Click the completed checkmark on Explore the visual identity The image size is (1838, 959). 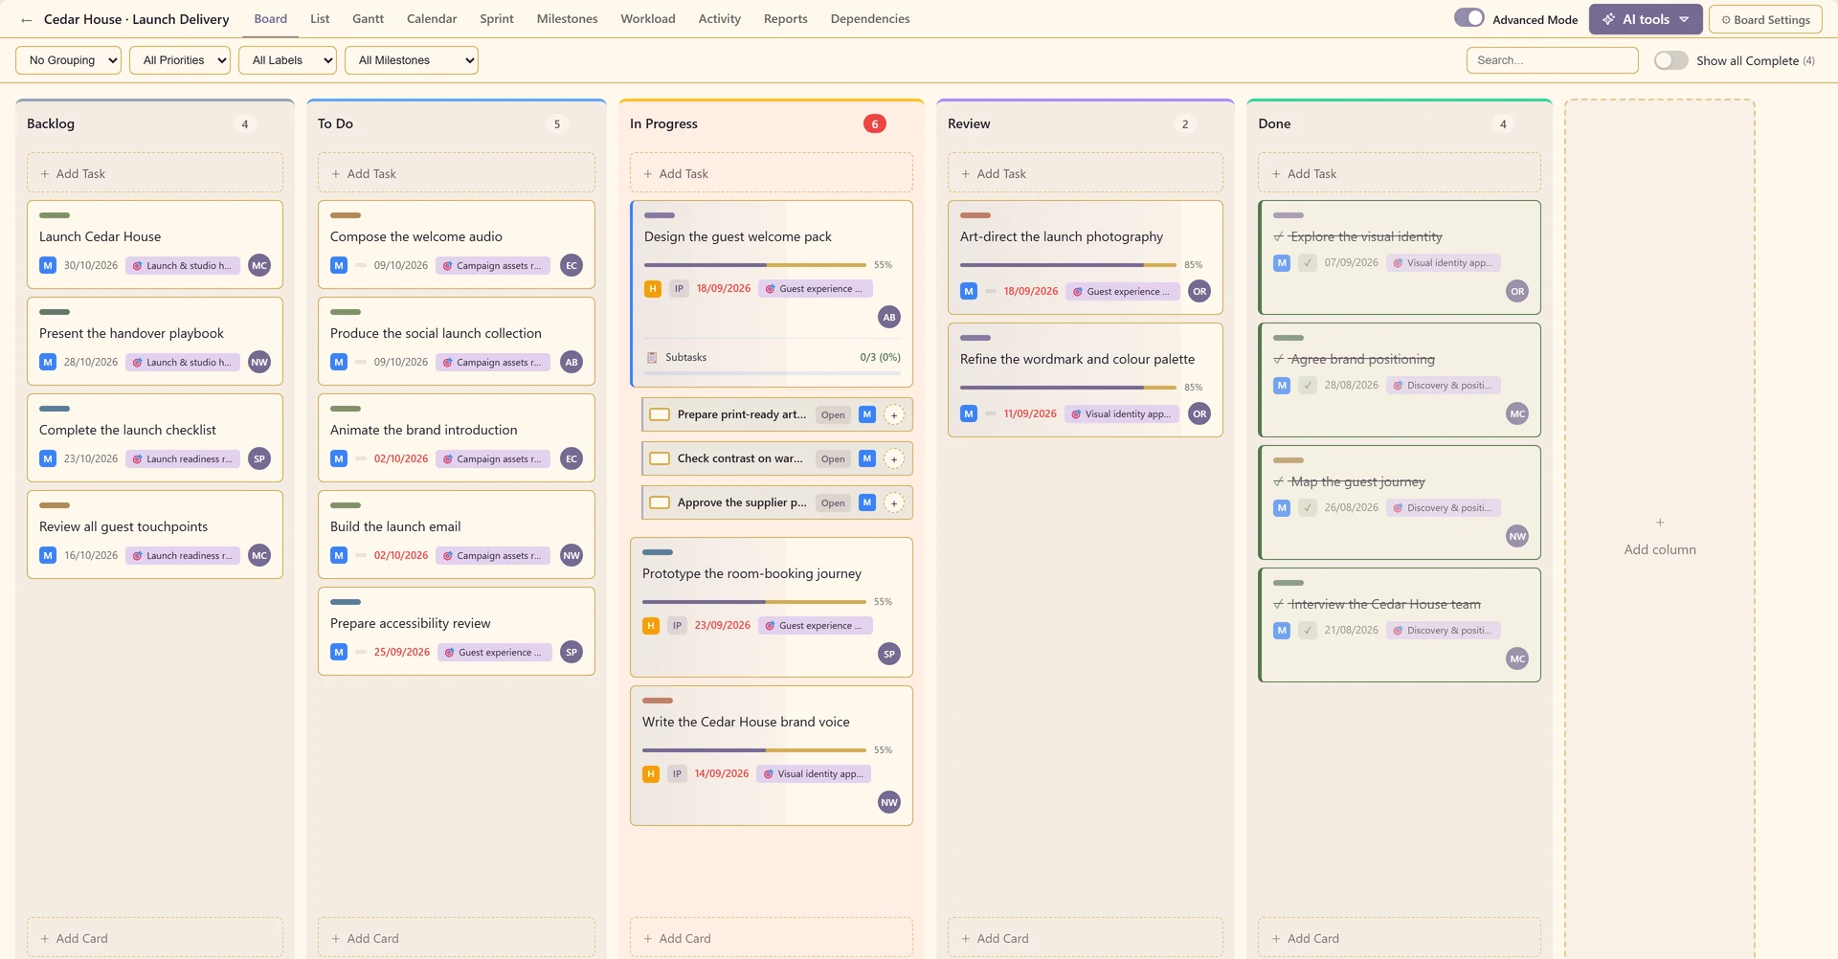tap(1308, 262)
